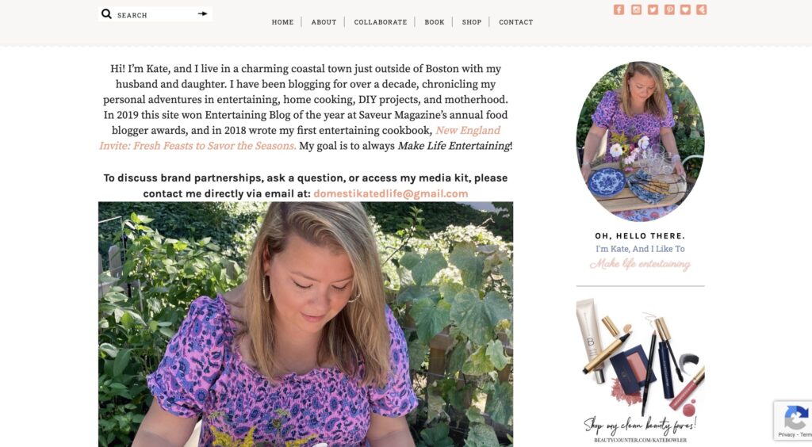Select Shop in the navigation bar
Viewport: 812px width, 447px height.
(472, 22)
